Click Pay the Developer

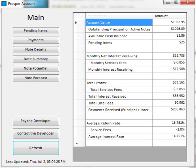(36, 121)
